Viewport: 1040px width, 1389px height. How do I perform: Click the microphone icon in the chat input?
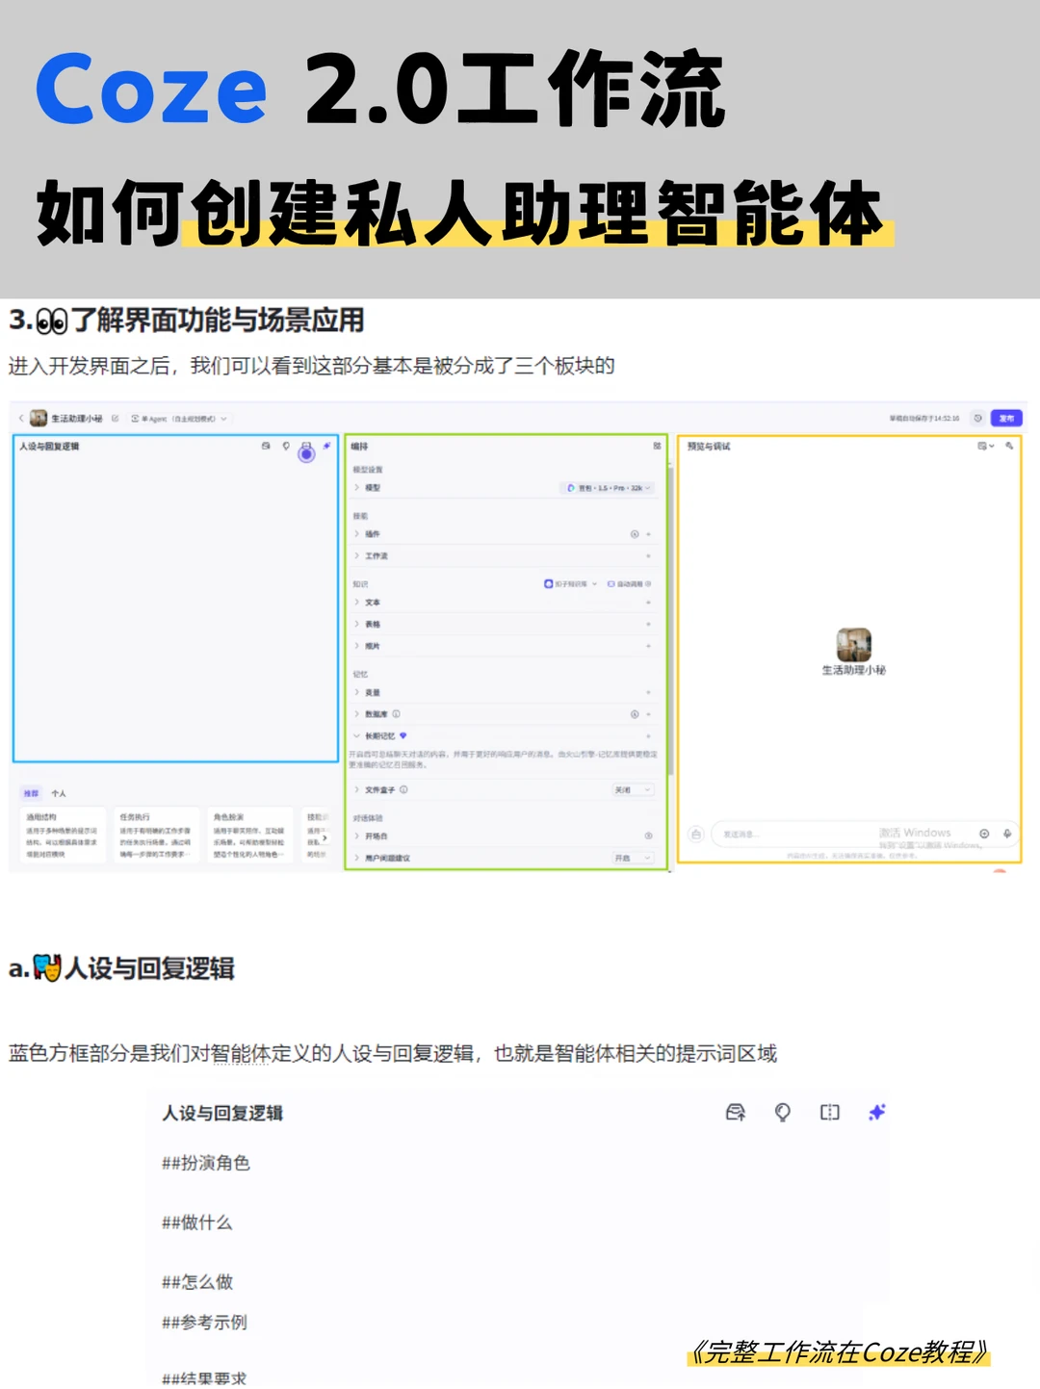1007,834
